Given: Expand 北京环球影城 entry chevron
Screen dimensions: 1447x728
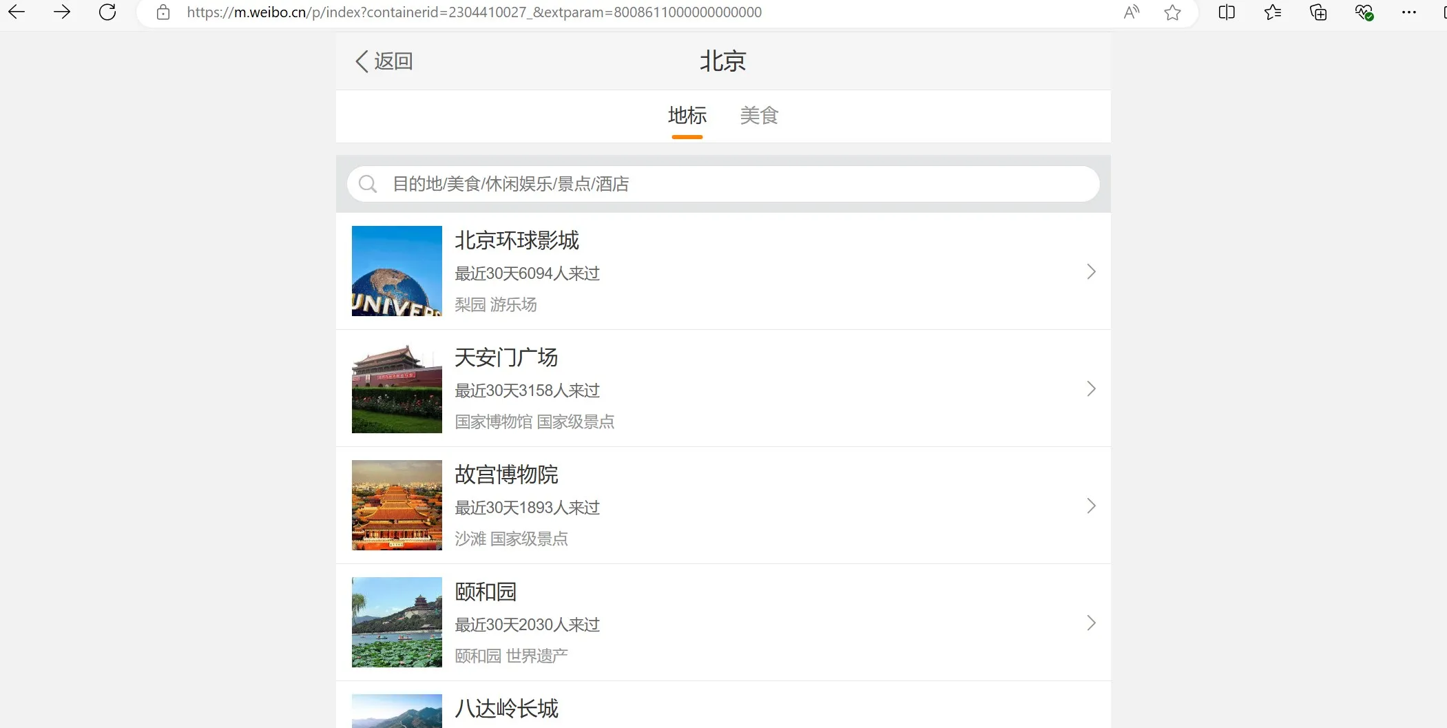Looking at the screenshot, I should click(1091, 271).
